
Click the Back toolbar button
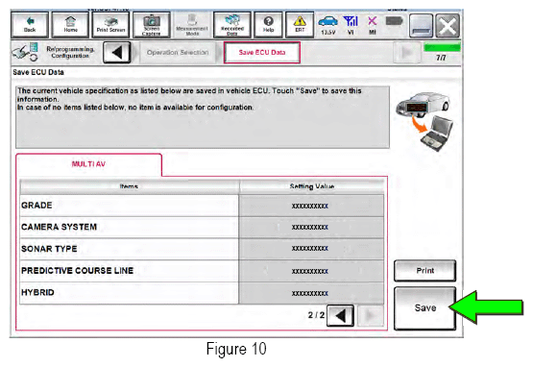point(30,25)
